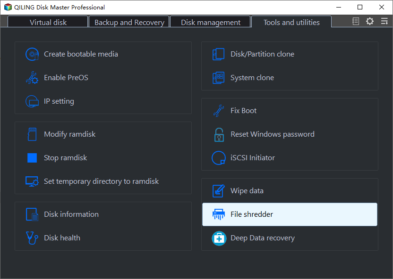Launch Deep Data recovery label
The height and width of the screenshot is (279, 393).
[x=263, y=238]
